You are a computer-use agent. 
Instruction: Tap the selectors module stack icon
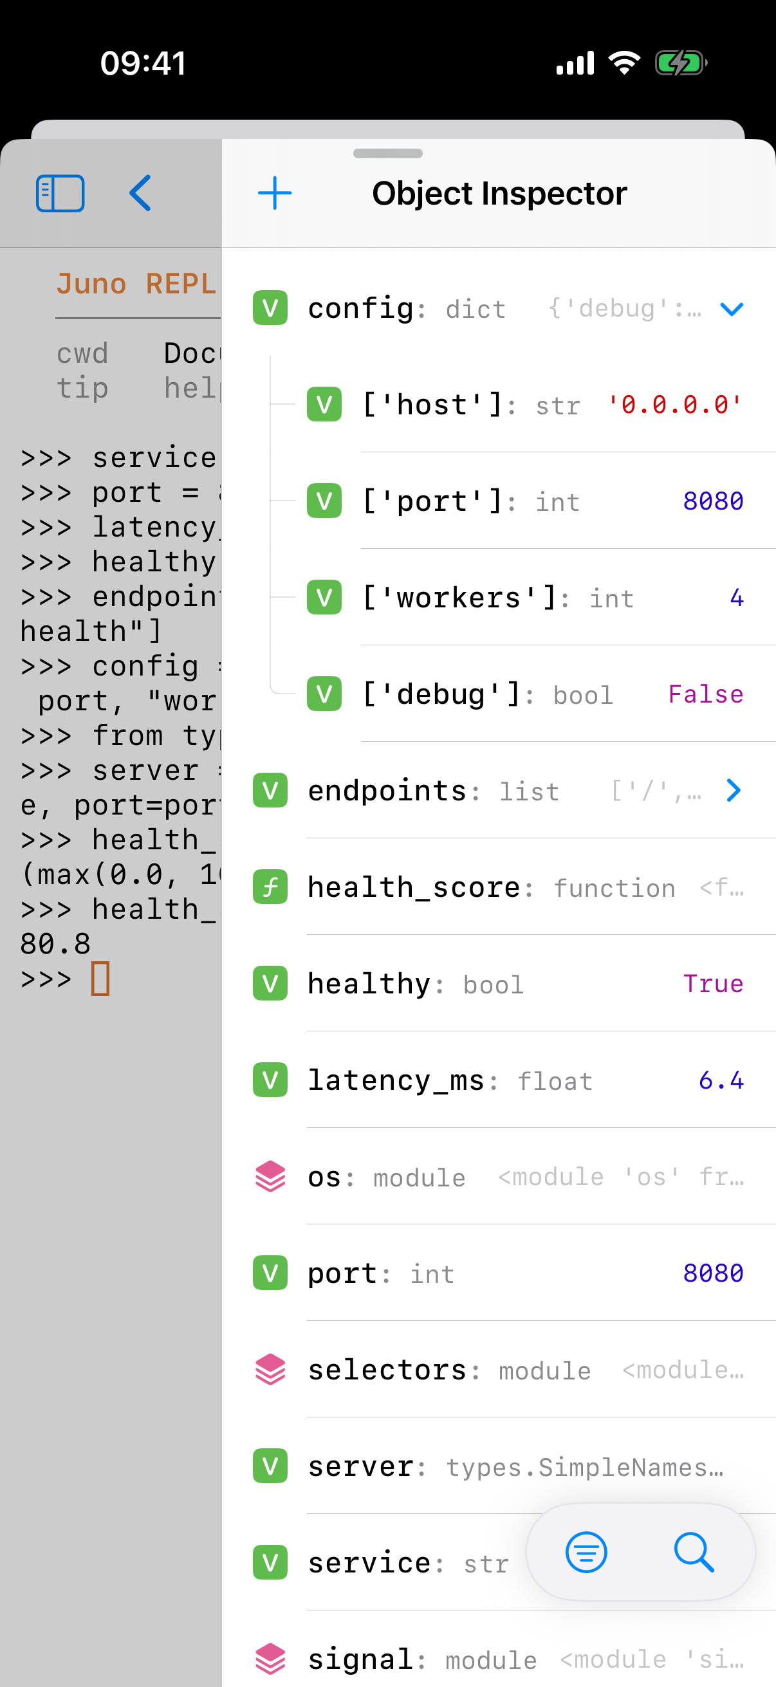tap(270, 1369)
